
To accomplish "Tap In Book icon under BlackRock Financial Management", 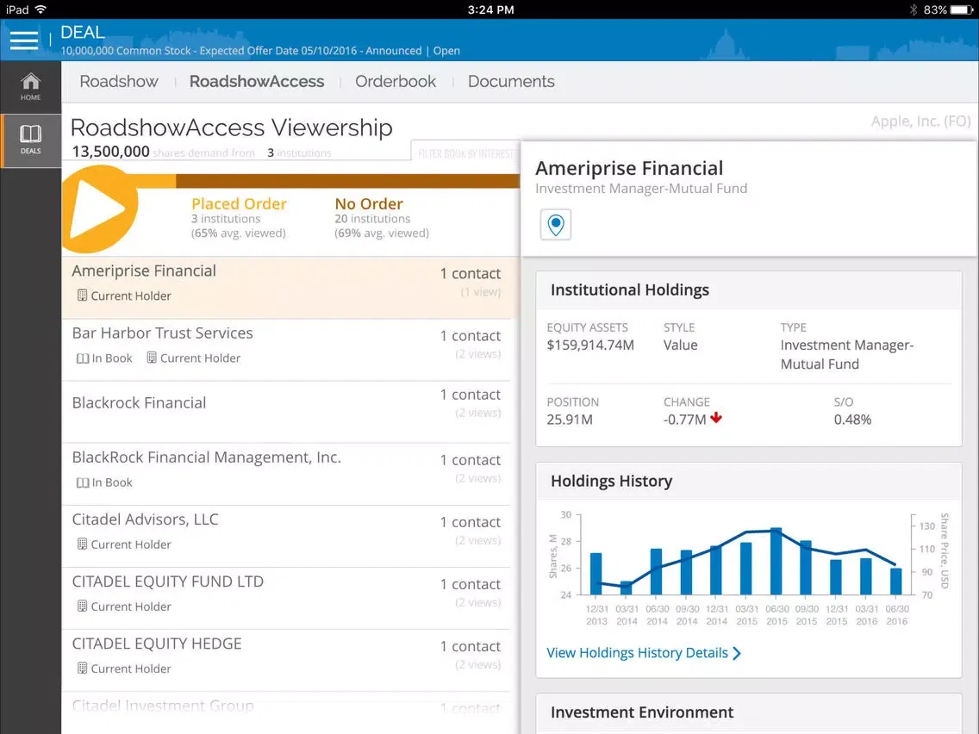I will tap(83, 482).
